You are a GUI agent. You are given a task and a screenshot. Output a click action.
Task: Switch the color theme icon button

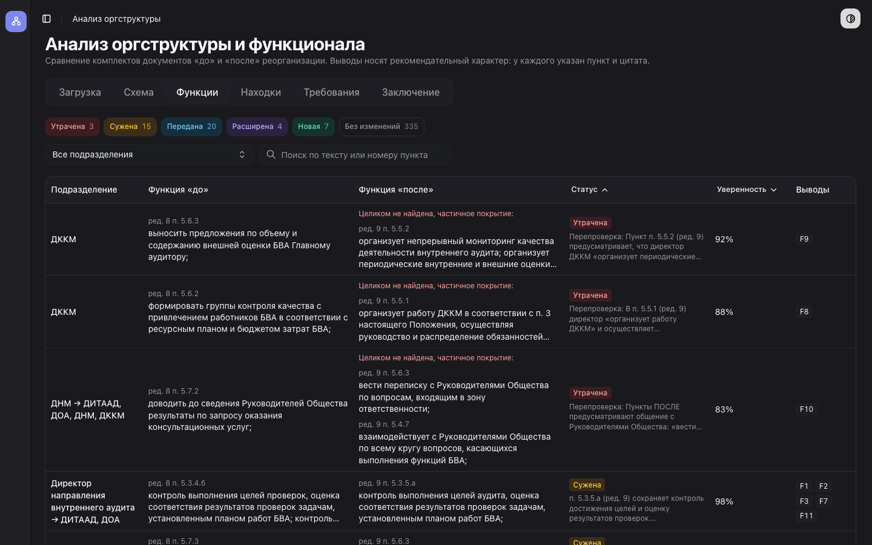850,19
